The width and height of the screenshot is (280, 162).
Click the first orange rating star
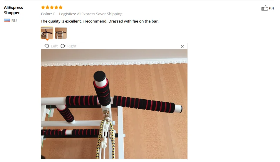point(43,7)
